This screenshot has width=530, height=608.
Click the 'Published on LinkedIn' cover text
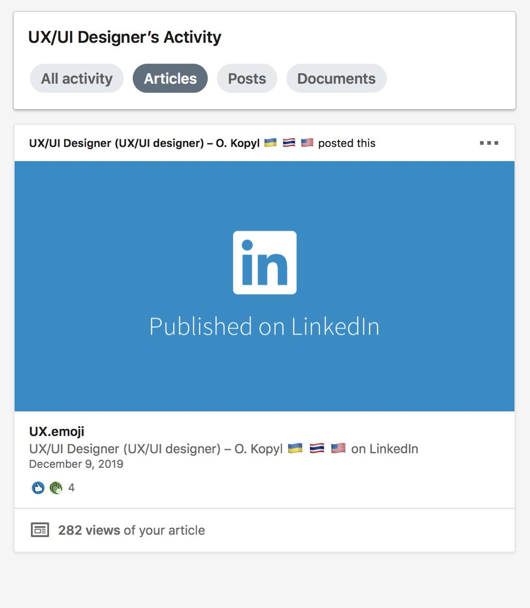pos(264,327)
